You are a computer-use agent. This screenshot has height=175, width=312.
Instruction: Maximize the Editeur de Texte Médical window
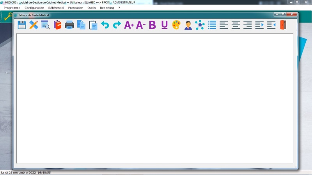point(283,14)
